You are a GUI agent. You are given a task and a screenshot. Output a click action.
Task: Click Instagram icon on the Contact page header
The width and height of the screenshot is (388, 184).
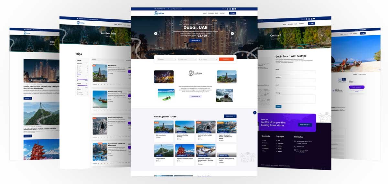pos(309,19)
